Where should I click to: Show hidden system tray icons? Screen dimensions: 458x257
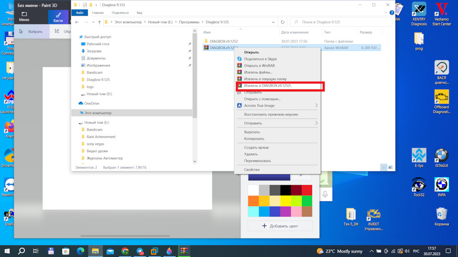[371, 251]
